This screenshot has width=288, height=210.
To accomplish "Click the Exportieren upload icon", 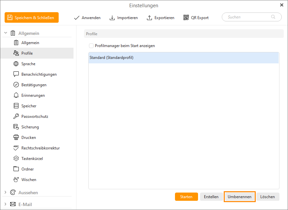I will point(149,17).
